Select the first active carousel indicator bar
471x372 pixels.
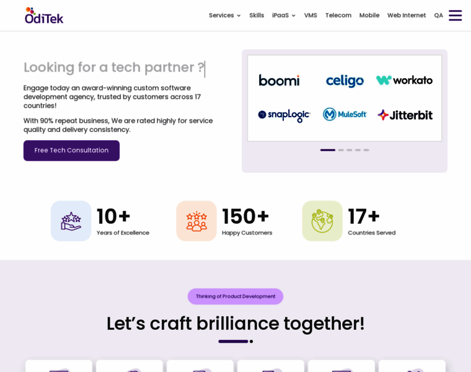[328, 150]
